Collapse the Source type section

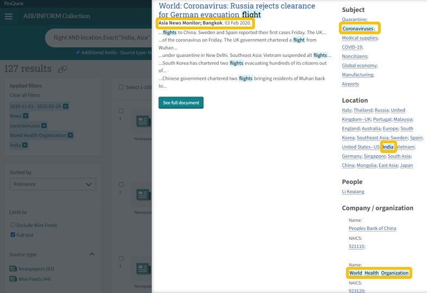click(92, 254)
